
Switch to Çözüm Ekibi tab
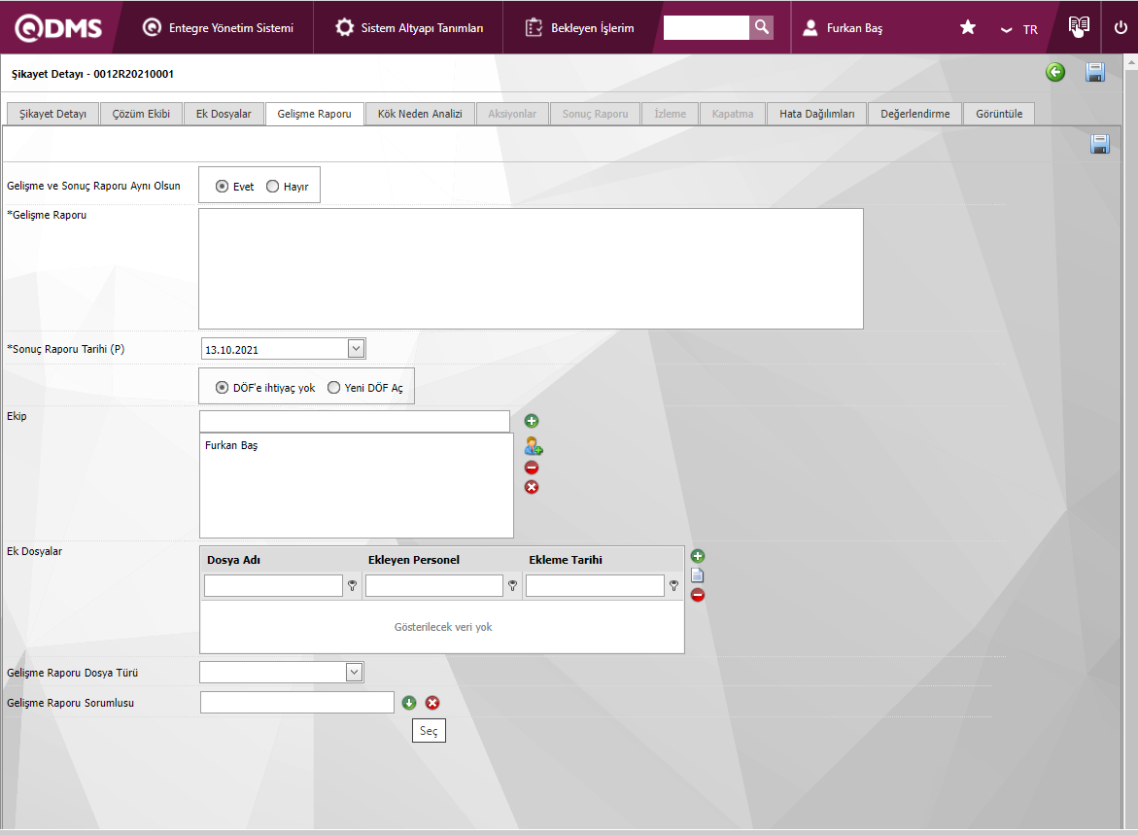[141, 114]
